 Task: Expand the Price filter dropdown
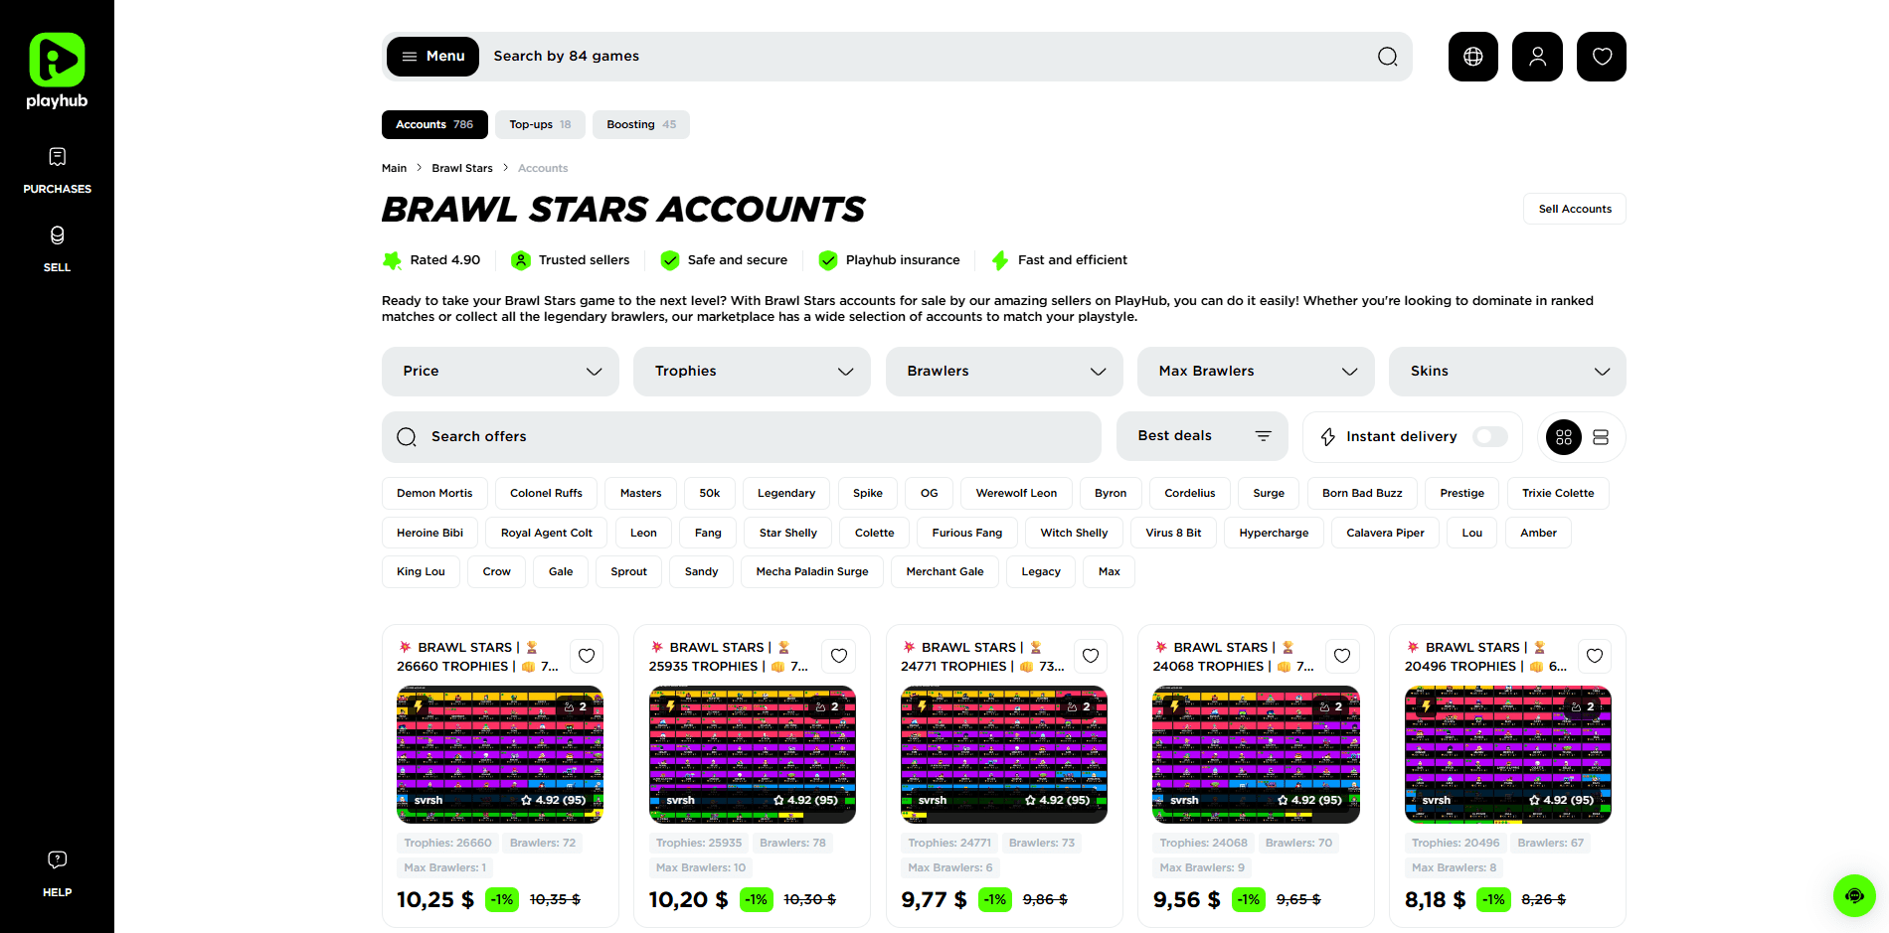[x=500, y=372]
